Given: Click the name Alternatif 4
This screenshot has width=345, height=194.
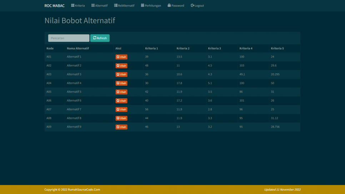Looking at the screenshot, I should point(74,83).
